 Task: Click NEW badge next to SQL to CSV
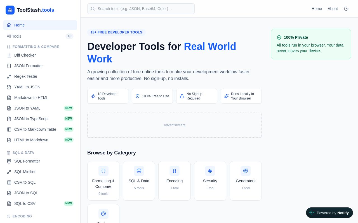[69, 203]
